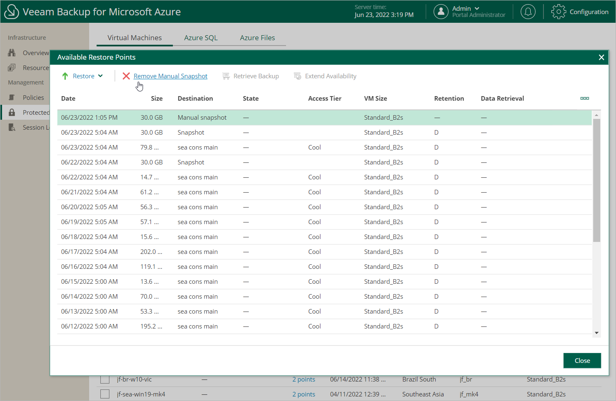
Task: Click the Protected Data lock icon
Action: 12,112
